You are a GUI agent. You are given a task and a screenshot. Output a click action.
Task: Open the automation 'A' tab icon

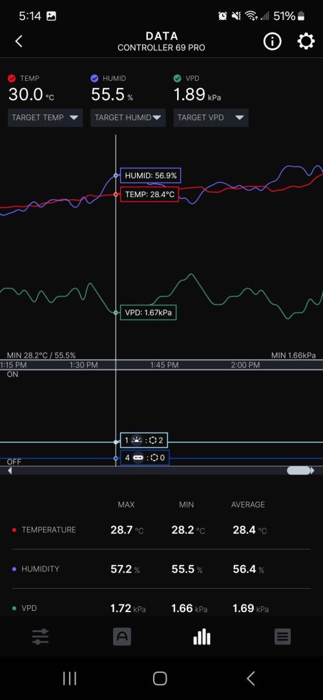pos(122,637)
